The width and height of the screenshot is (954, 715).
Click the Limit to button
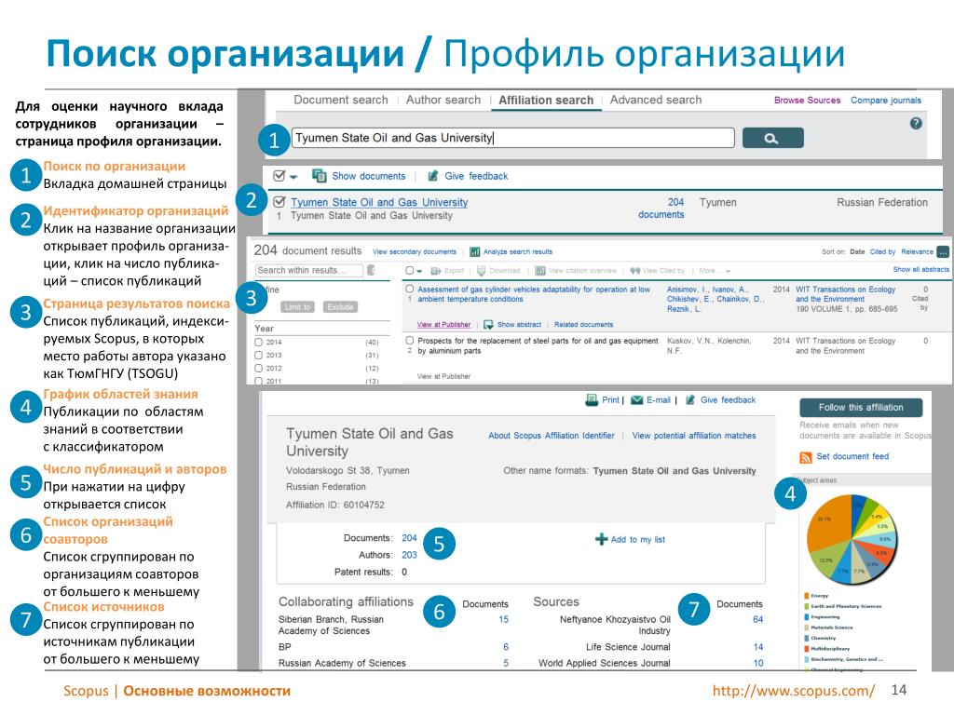297,307
